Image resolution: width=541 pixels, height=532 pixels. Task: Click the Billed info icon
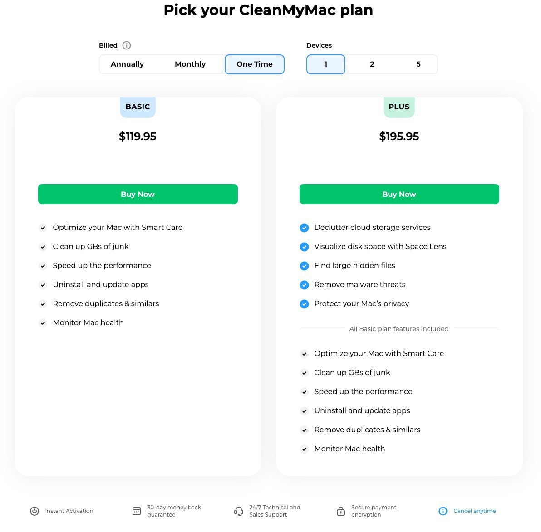[127, 45]
